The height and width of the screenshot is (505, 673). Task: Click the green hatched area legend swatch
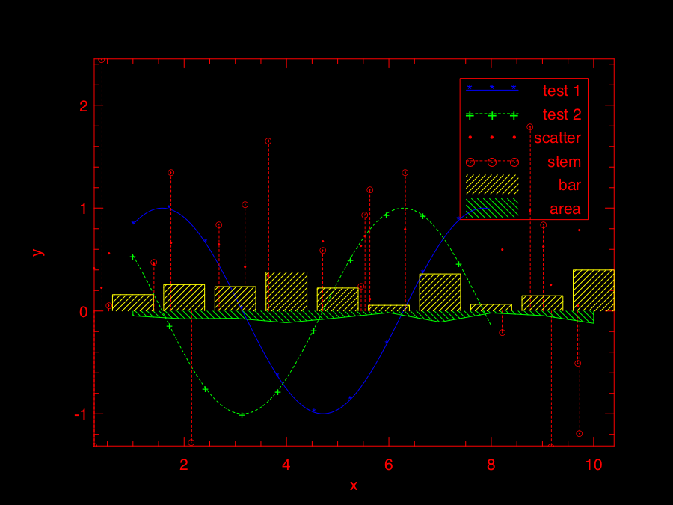click(491, 208)
